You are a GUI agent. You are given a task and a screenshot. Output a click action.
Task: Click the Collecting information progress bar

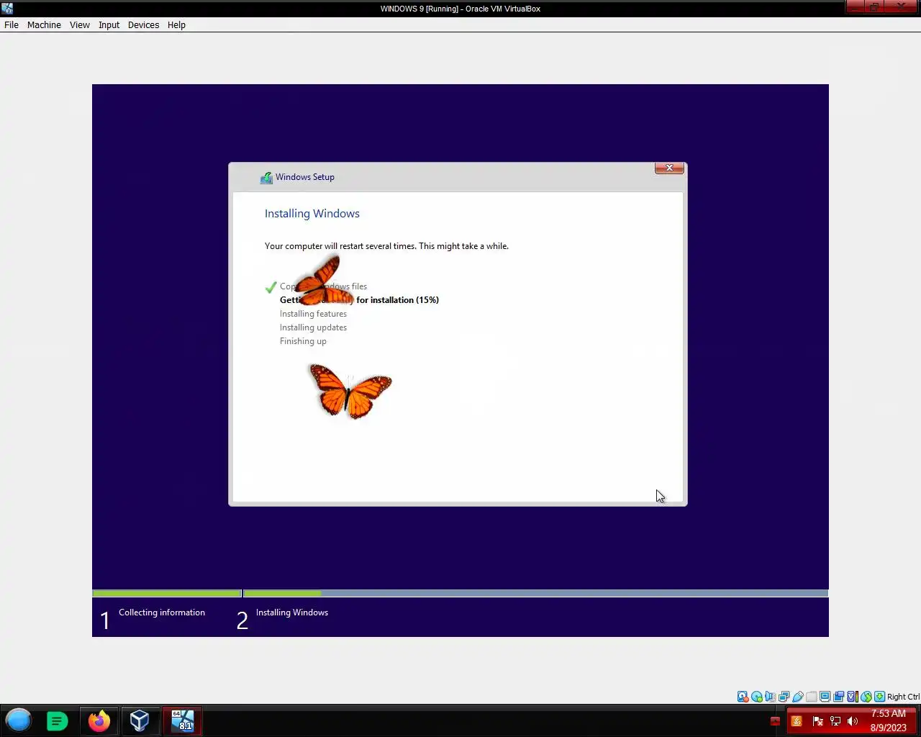click(x=167, y=594)
